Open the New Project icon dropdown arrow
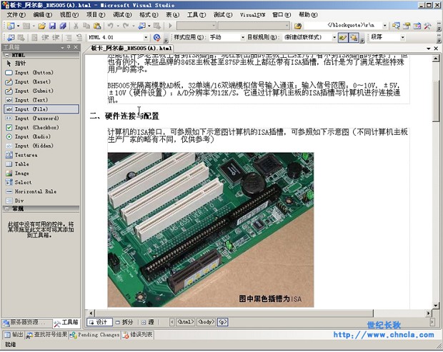 point(18,26)
